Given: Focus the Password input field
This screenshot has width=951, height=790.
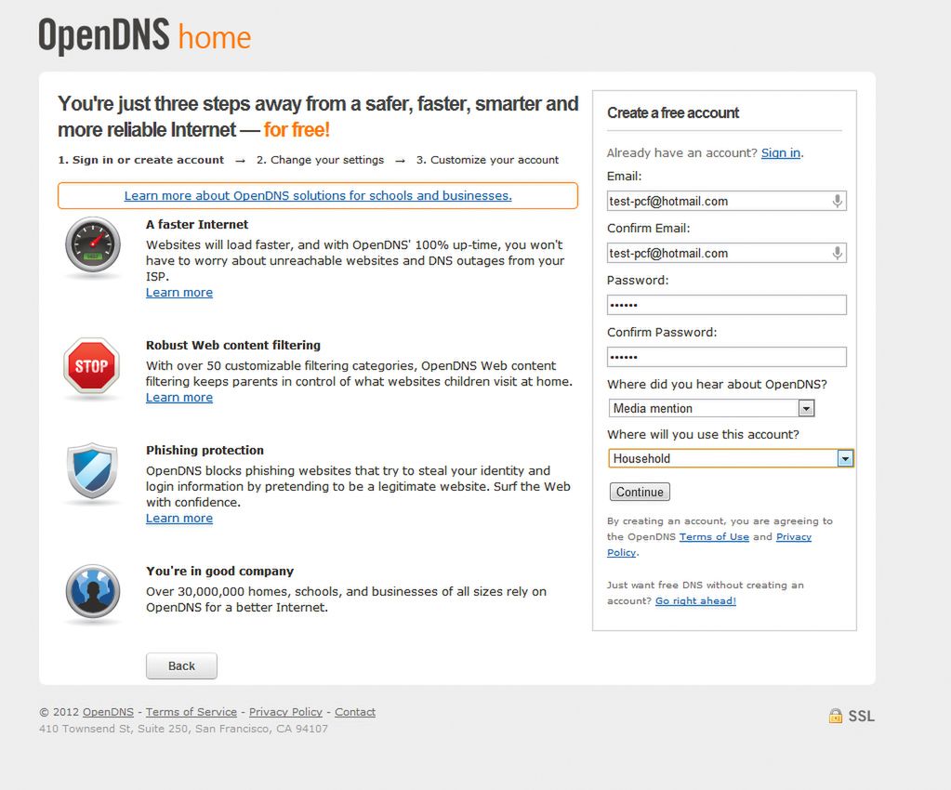Looking at the screenshot, I should [726, 305].
